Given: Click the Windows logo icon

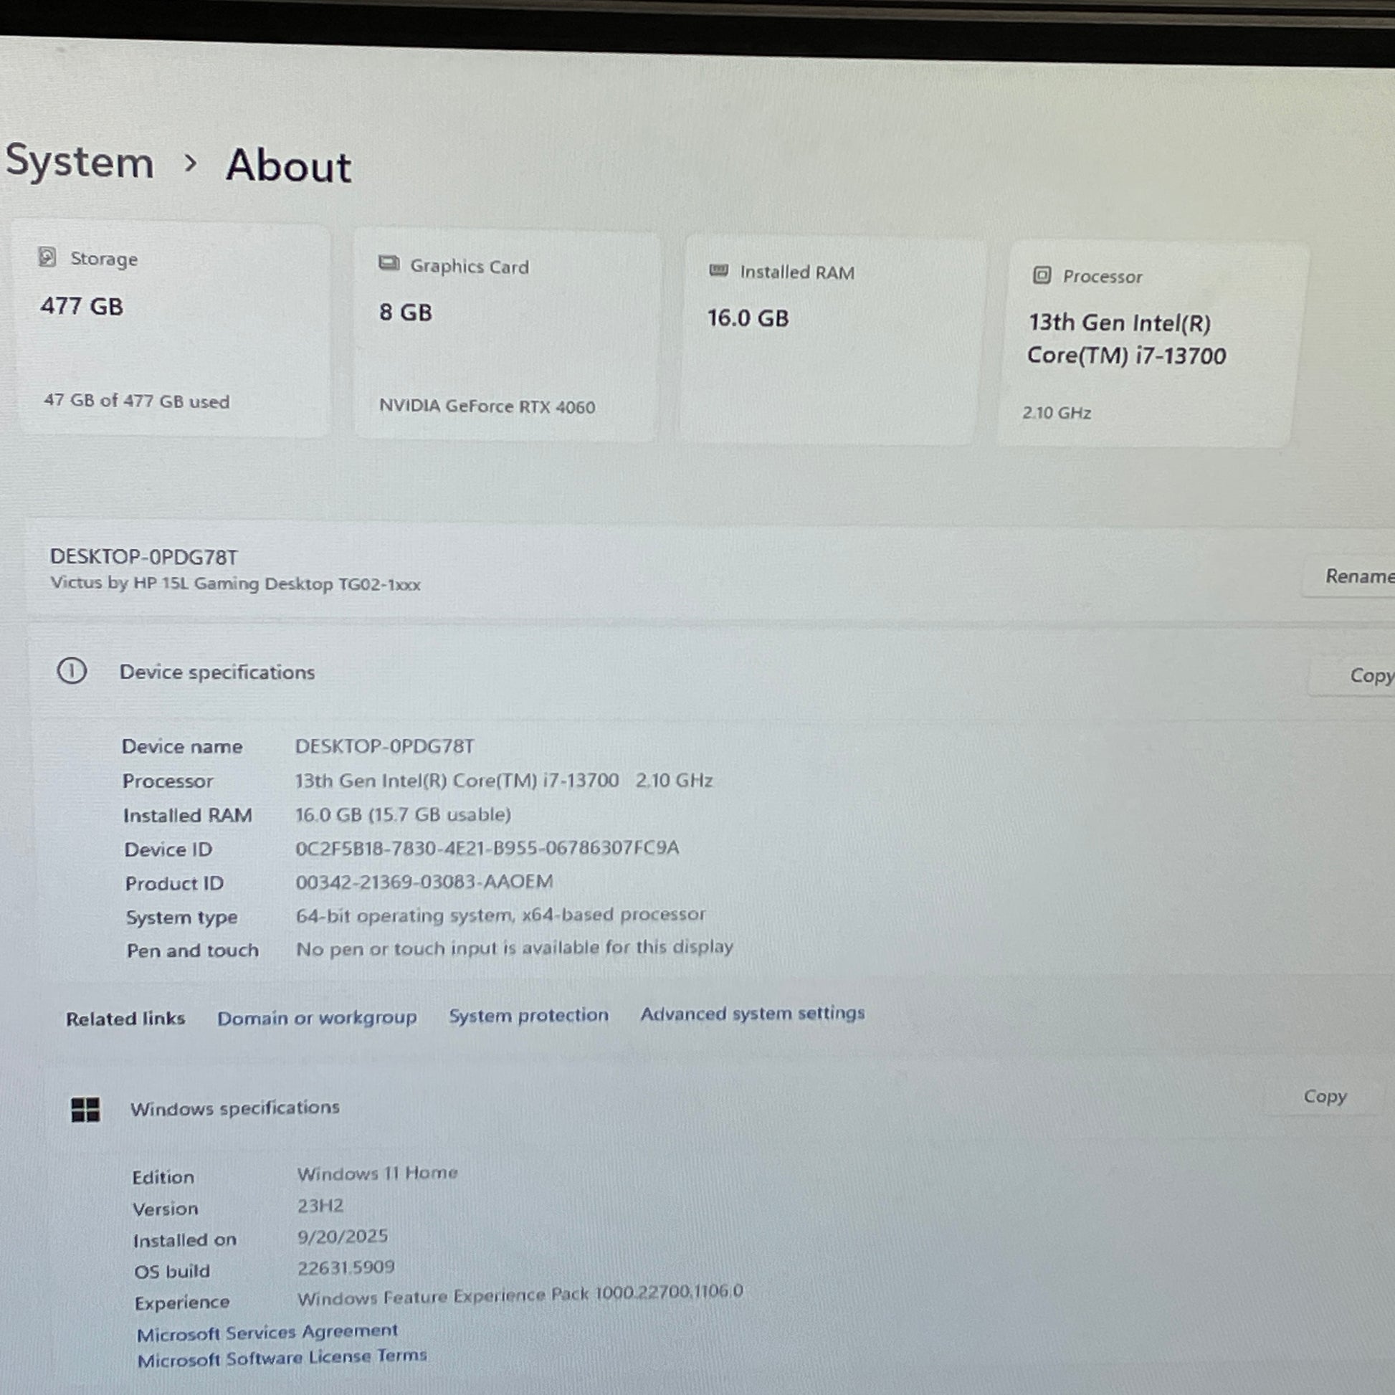Looking at the screenshot, I should [x=85, y=1109].
